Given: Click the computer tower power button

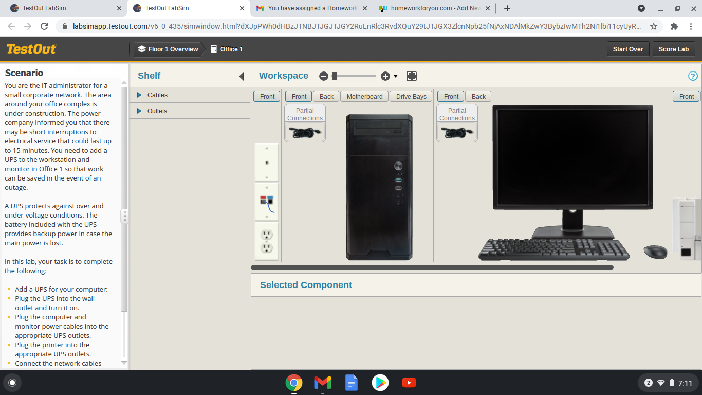Looking at the screenshot, I should (x=398, y=166).
